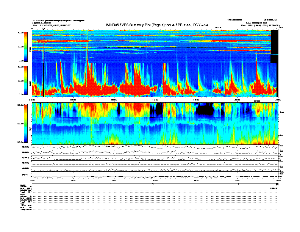Screen dimensions: 300x232
Task: Click the 16:00 label below RAD1 panel
Action: coord(196,100)
